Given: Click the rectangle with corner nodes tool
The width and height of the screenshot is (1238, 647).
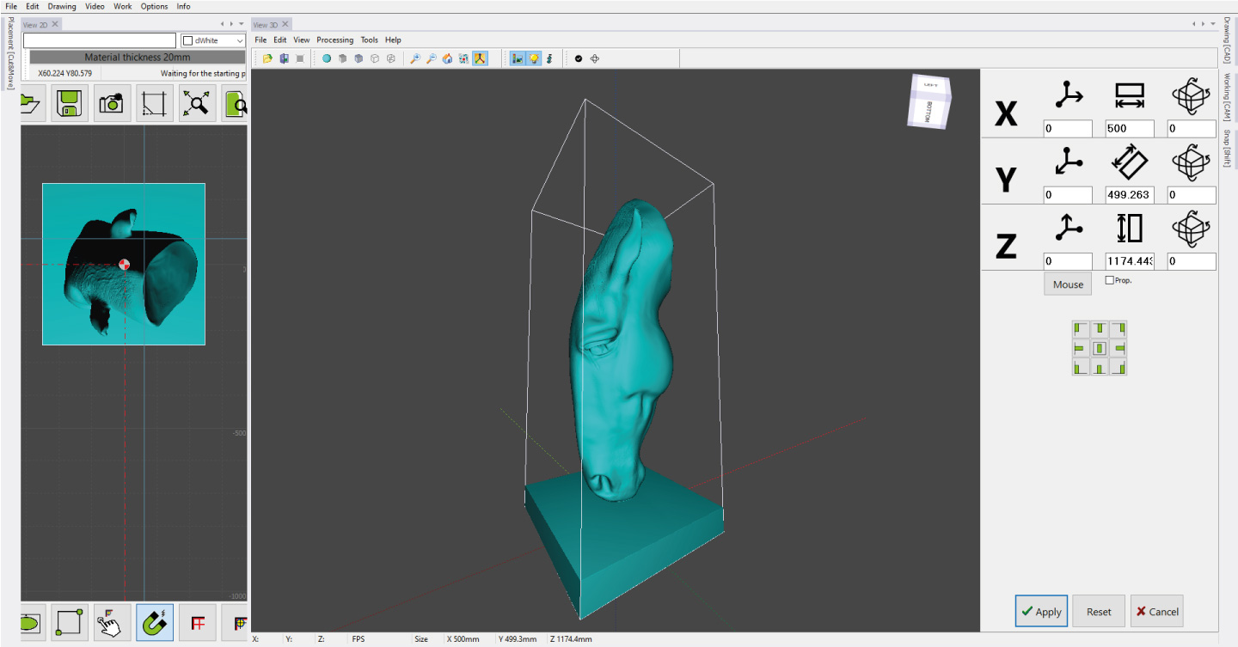Looking at the screenshot, I should 69,623.
